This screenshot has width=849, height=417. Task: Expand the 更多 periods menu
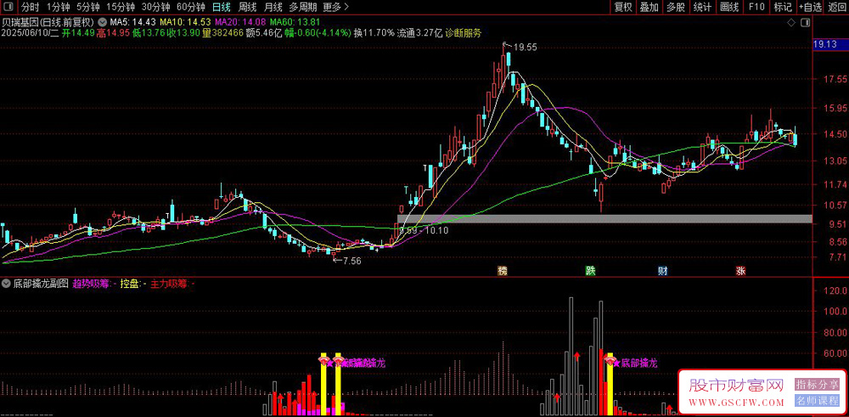[x=335, y=8]
